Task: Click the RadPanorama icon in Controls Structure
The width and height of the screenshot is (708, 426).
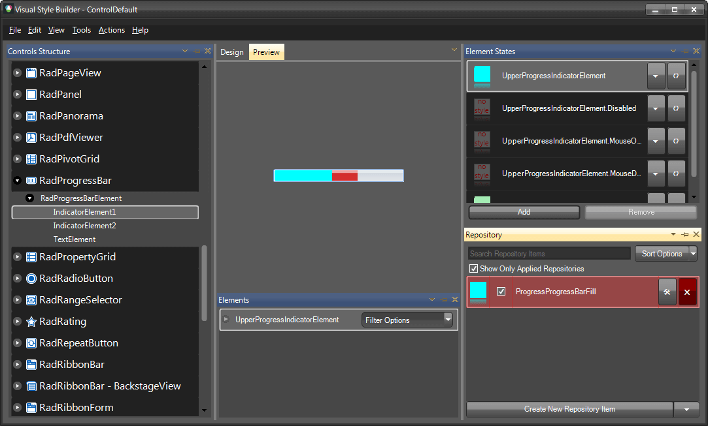Action: (31, 115)
